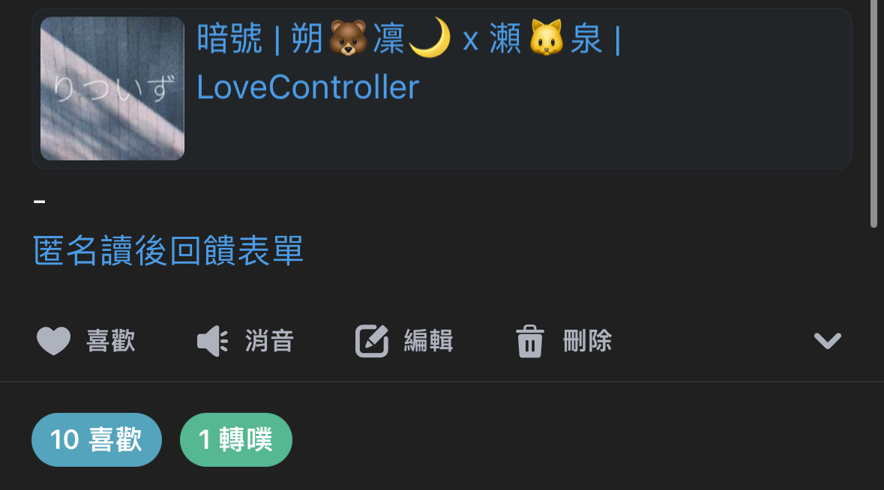
Task: Toggle the 消音 mute label
Action: 269,341
